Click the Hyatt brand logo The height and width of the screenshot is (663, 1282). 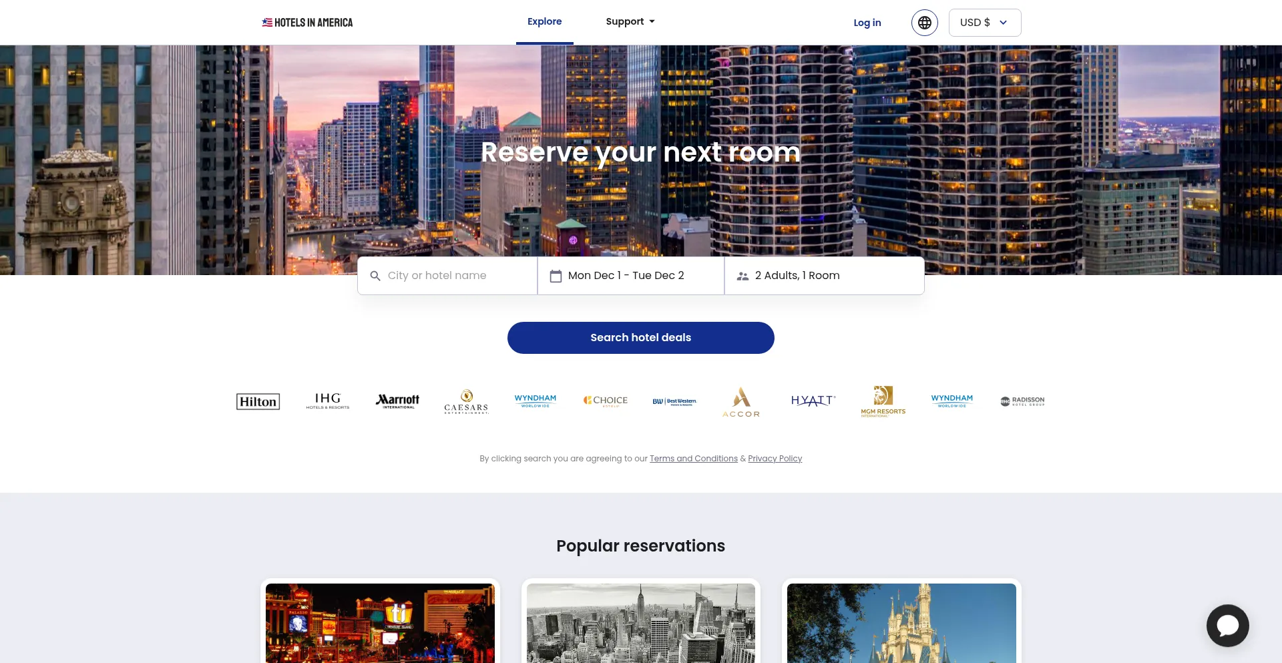(x=813, y=401)
